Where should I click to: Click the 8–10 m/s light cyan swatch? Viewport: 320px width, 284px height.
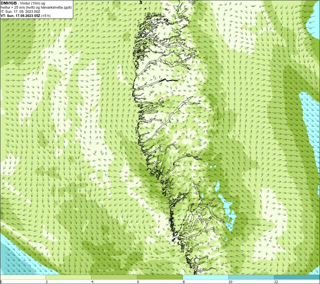pos(206,277)
